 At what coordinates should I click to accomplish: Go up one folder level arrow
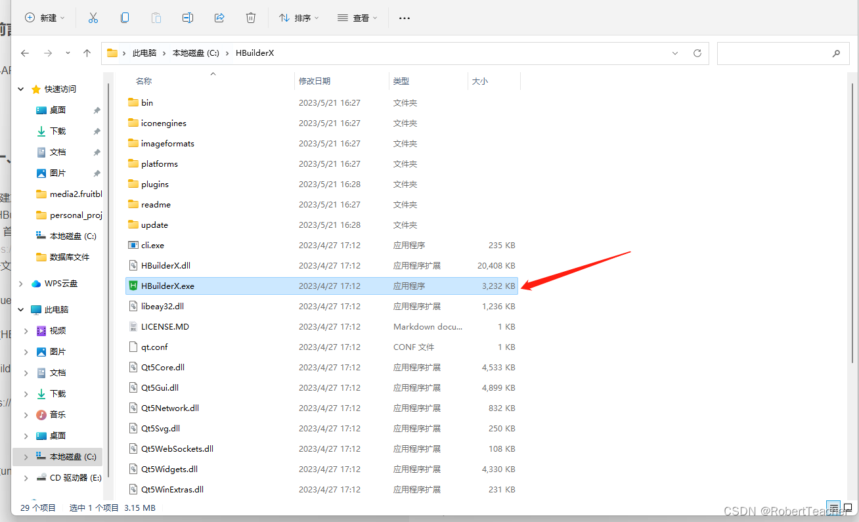[87, 53]
